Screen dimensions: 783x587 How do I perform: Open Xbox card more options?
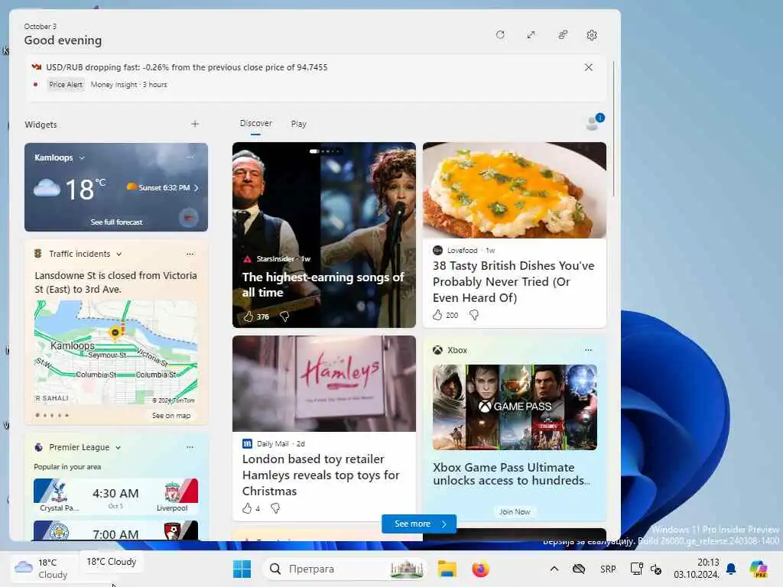588,350
